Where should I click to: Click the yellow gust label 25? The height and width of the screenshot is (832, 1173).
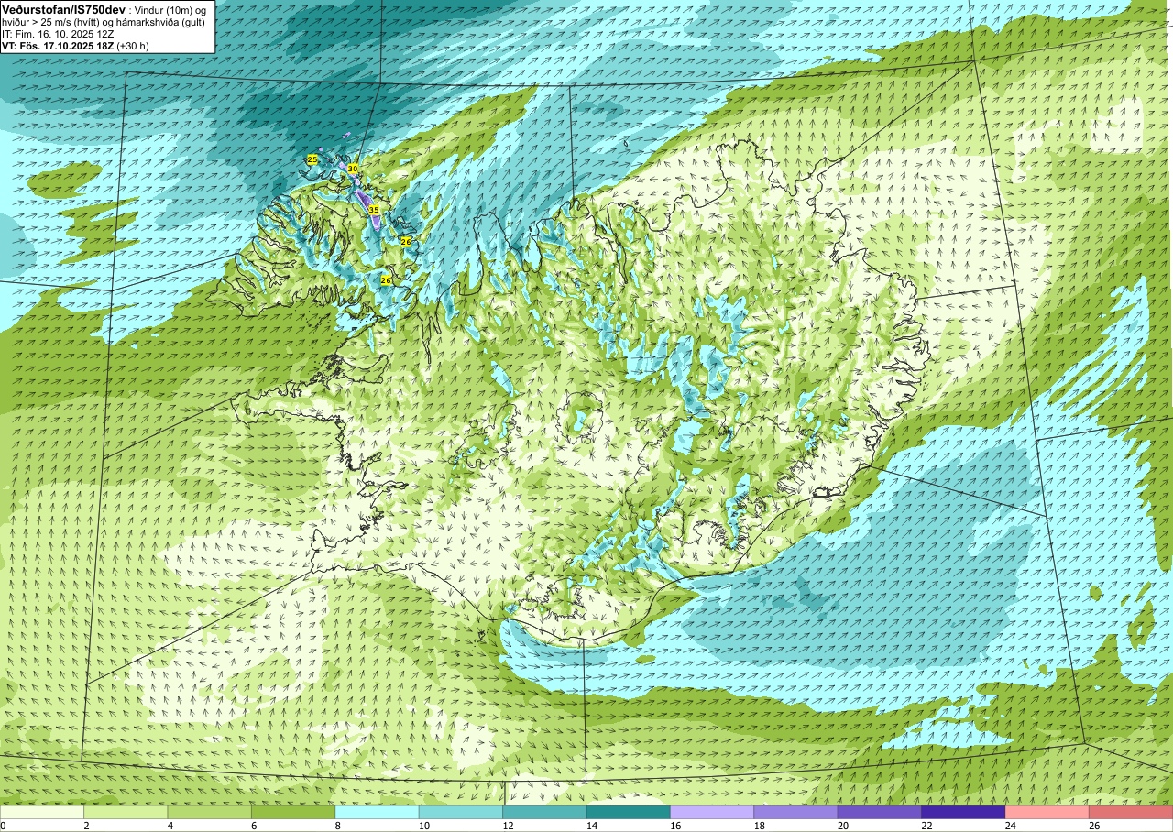[x=312, y=159]
